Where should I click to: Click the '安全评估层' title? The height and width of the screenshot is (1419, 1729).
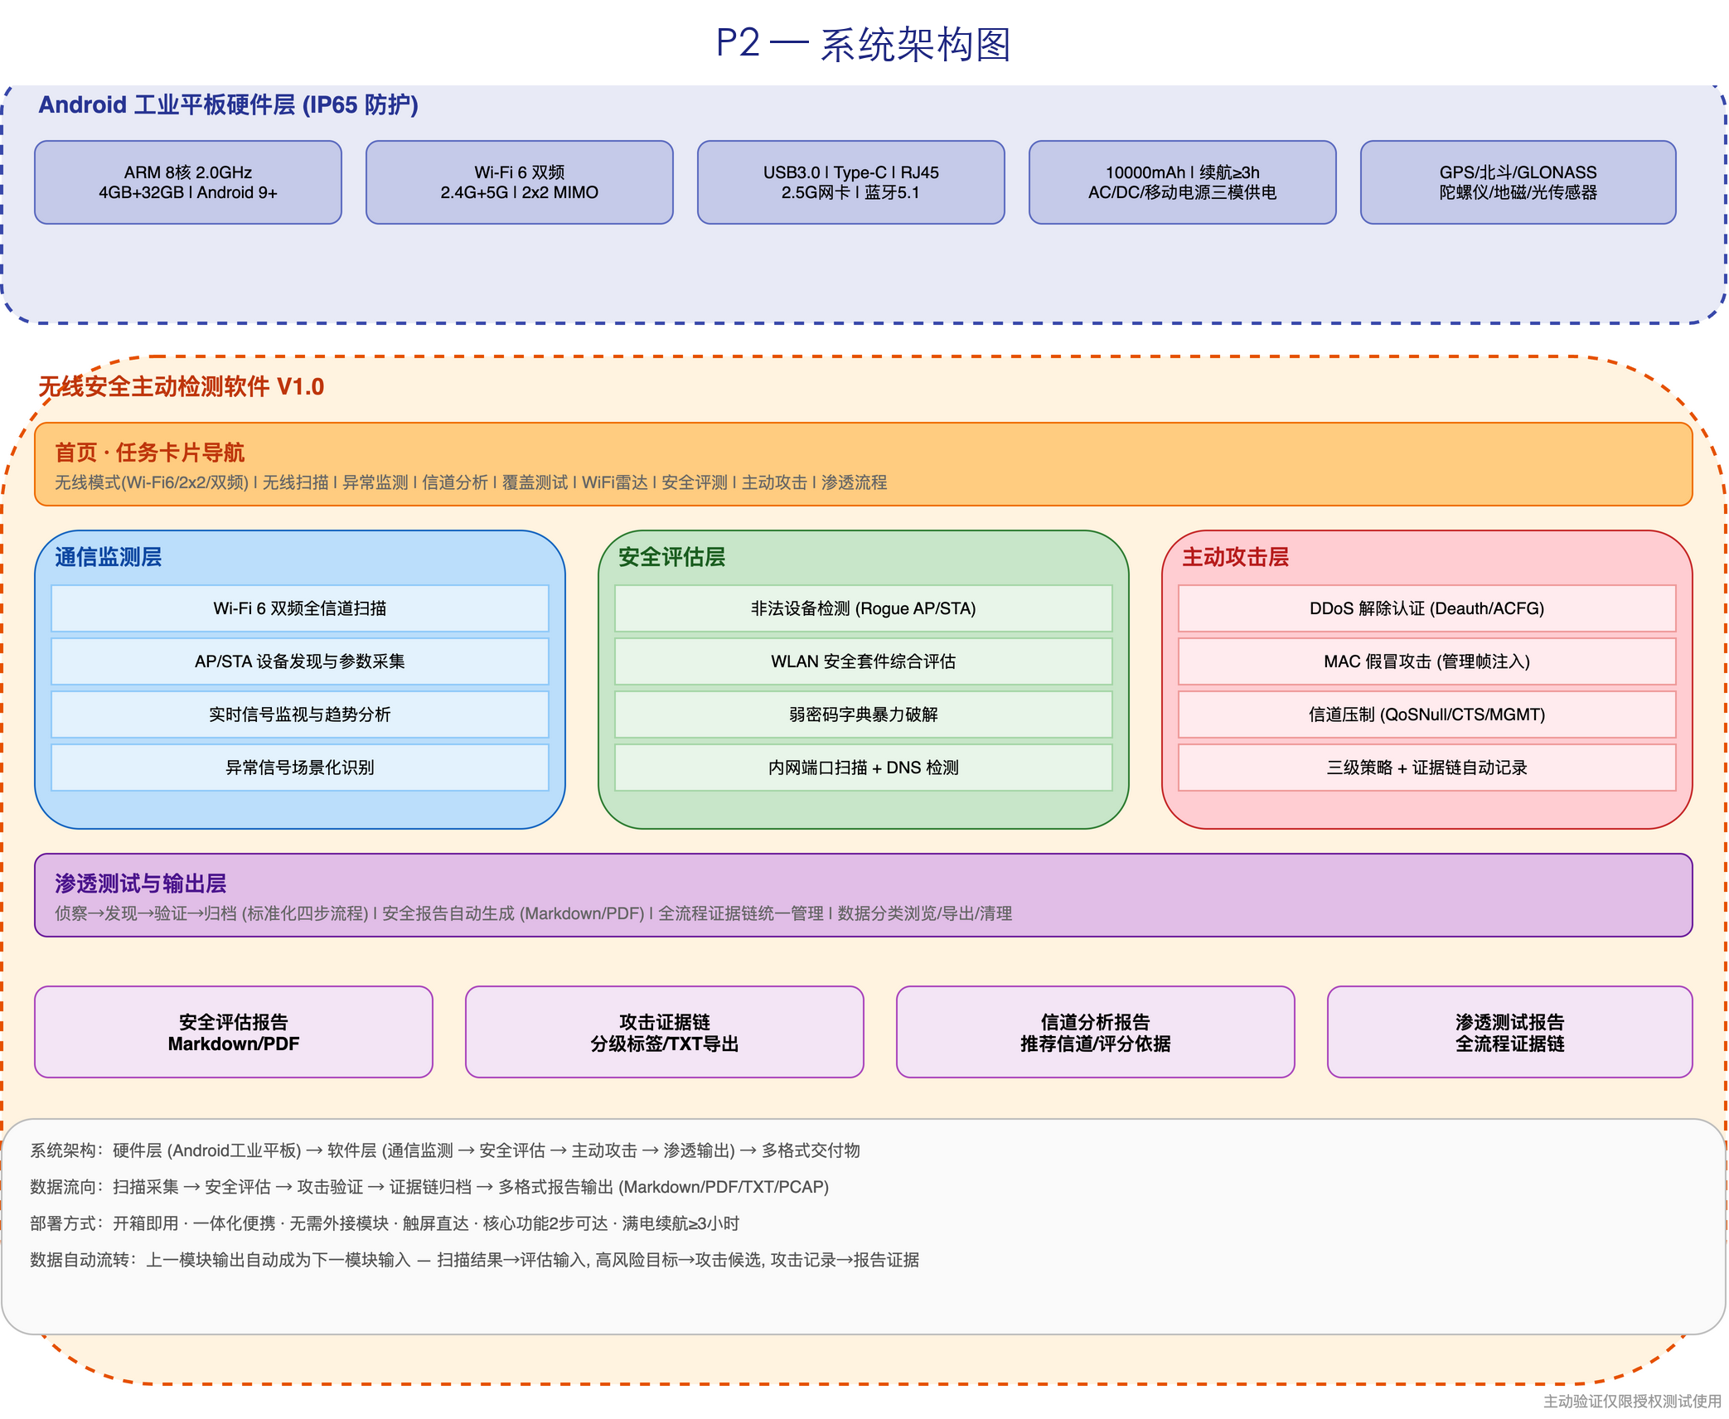pyautogui.click(x=672, y=557)
